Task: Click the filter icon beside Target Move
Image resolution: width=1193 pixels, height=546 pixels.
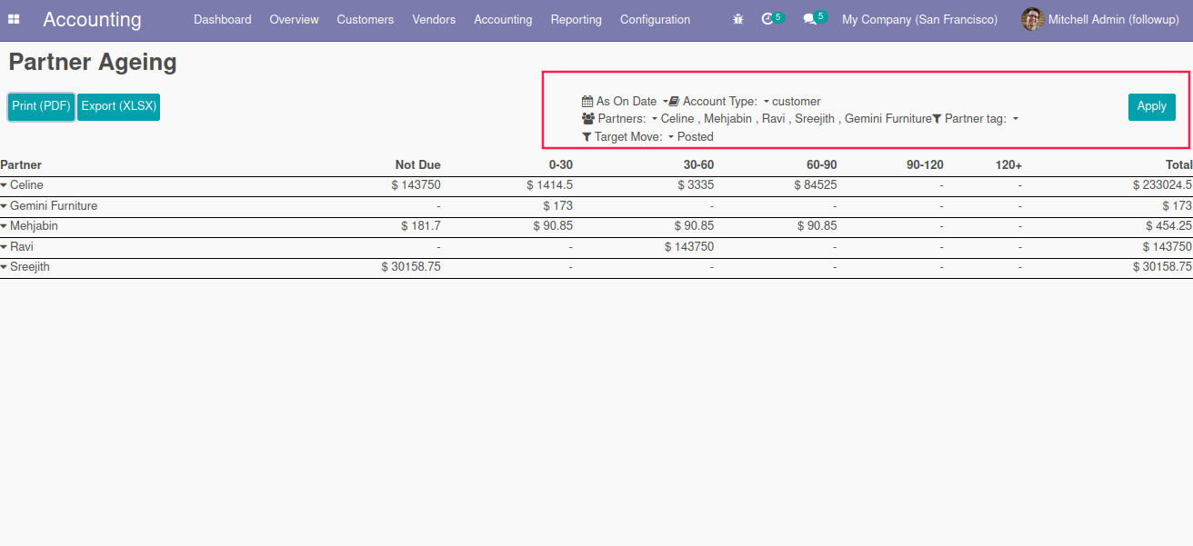Action: 586,137
